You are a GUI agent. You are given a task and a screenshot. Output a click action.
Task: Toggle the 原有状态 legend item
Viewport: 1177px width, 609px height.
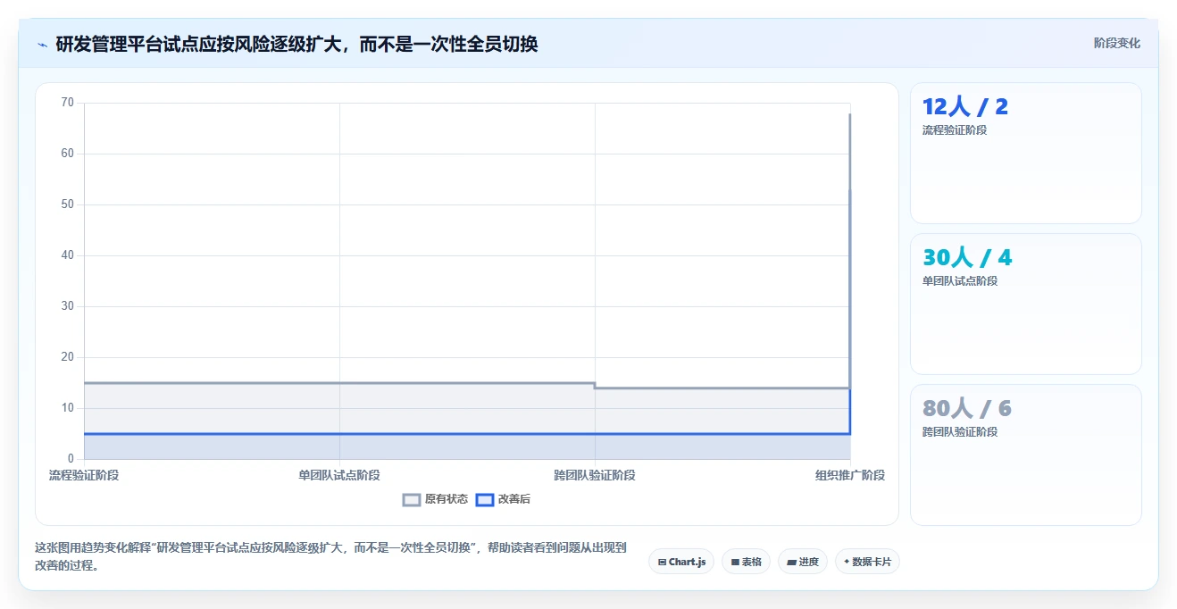pos(435,499)
